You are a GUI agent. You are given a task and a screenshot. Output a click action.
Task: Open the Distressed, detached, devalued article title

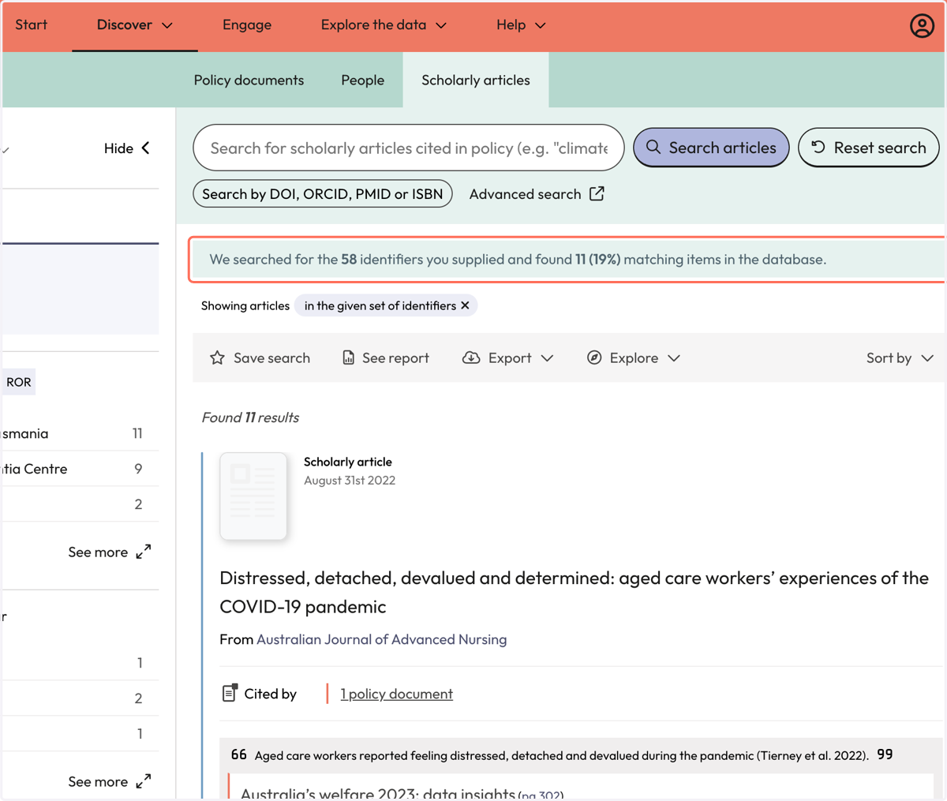(574, 592)
